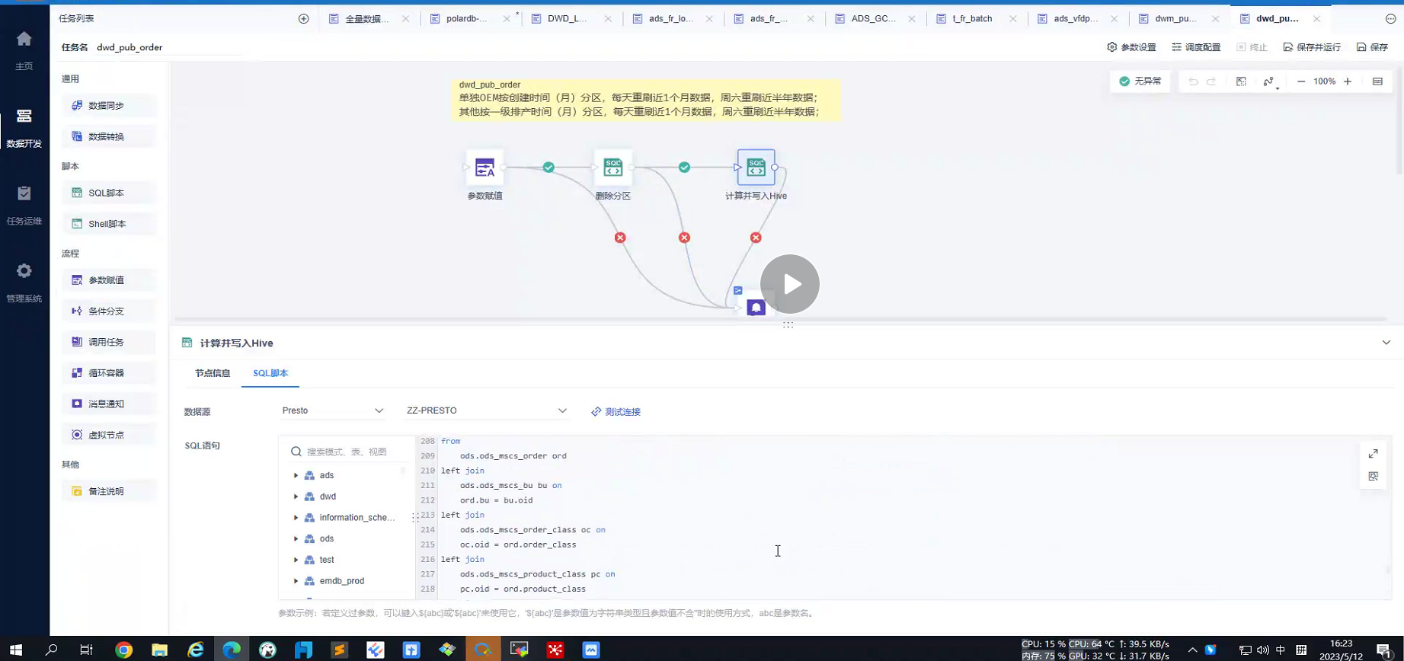Screen dimensions: 1404x661
Task: Open 调度配置 schedule configuration
Action: coord(1196,47)
